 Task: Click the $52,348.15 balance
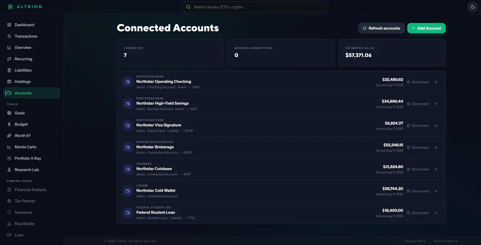click(x=393, y=145)
